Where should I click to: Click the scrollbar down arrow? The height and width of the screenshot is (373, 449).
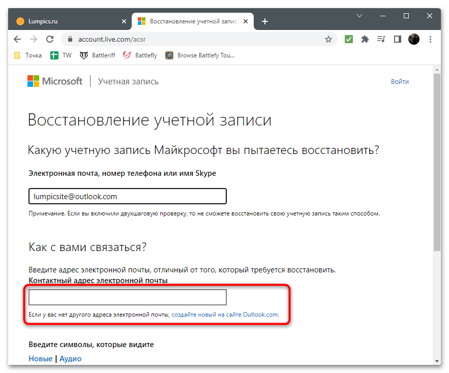coord(437,361)
